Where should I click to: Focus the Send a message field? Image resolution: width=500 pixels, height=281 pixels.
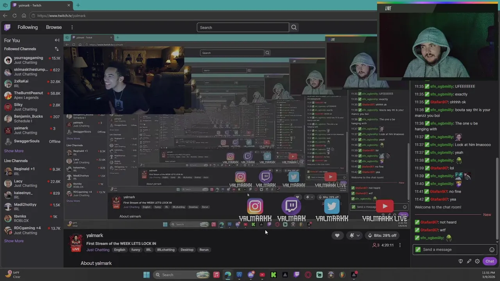point(454,250)
